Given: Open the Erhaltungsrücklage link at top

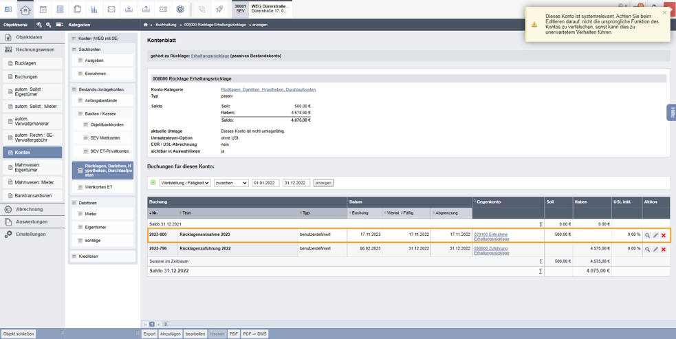Looking at the screenshot, I should click(210, 56).
